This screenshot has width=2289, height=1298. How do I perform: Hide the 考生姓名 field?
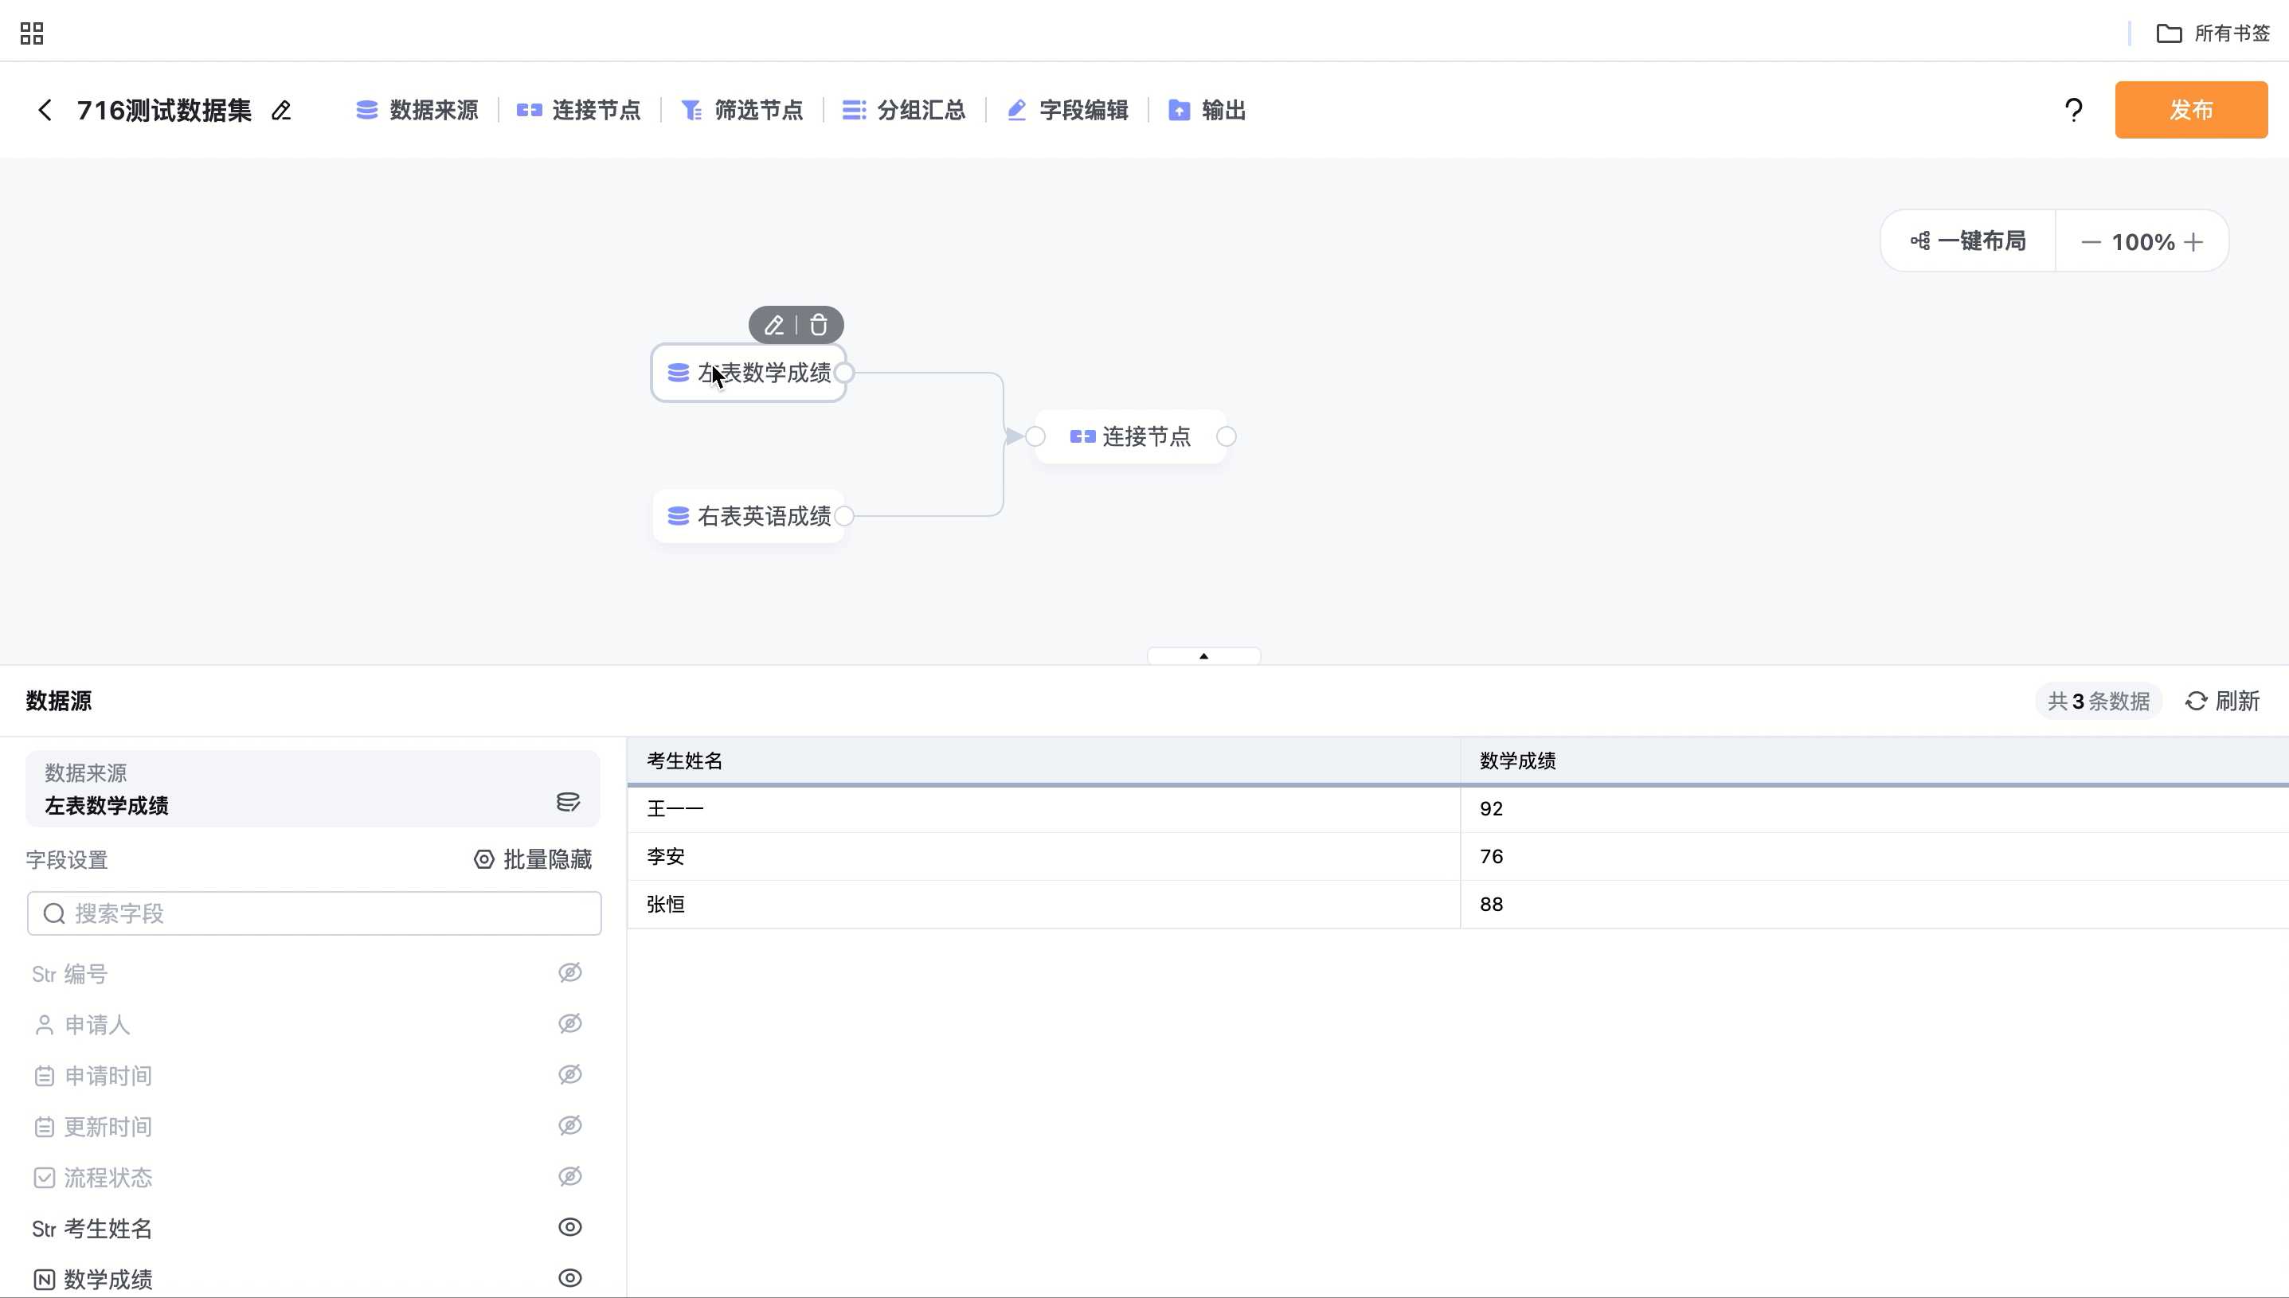569,1226
